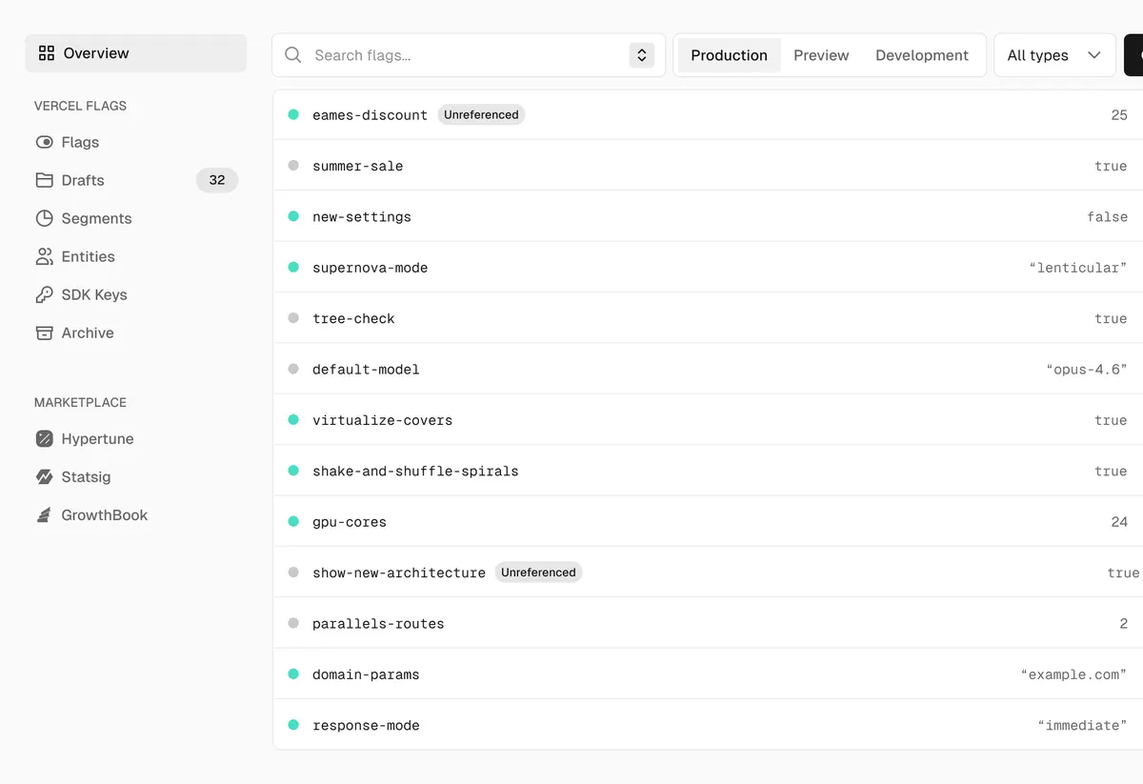1143x784 pixels.
Task: Open the search sort up-down selector
Action: pyautogui.click(x=642, y=55)
